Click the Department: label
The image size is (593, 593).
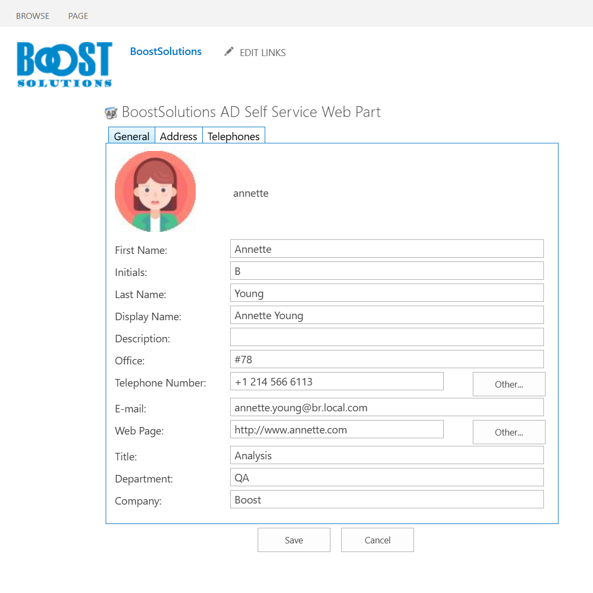pyautogui.click(x=144, y=479)
